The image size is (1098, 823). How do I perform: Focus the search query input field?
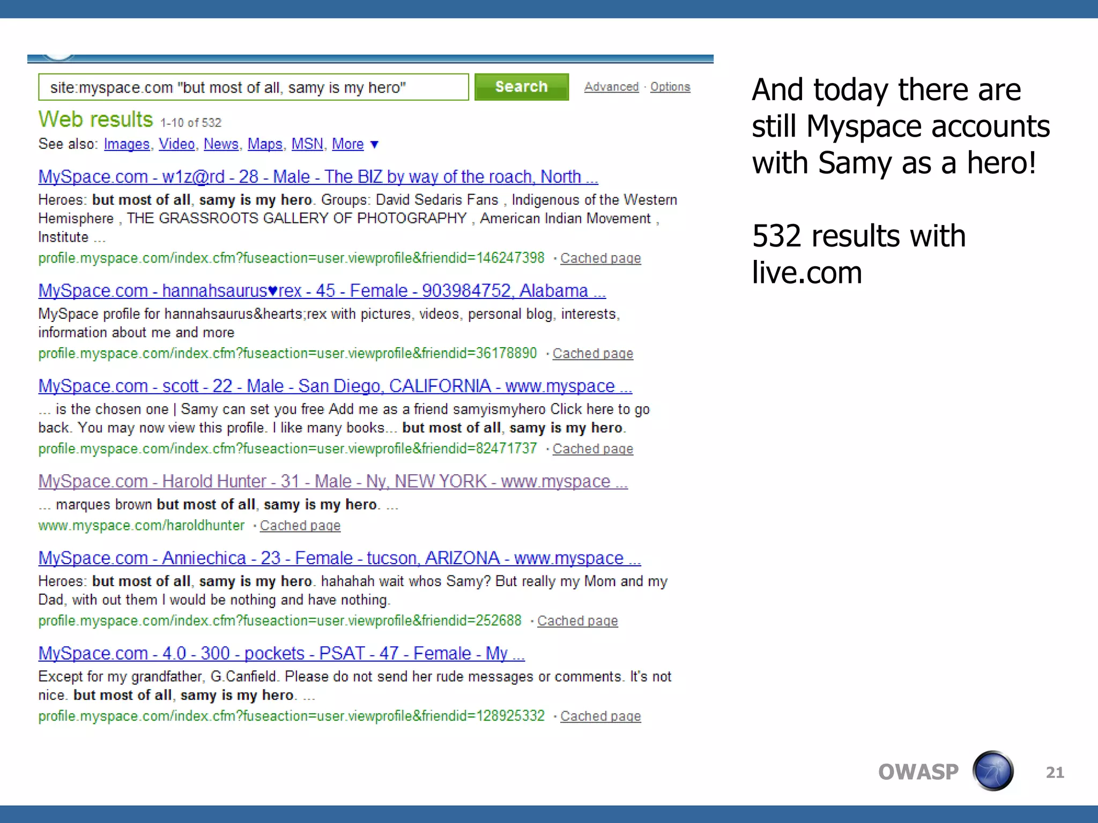[x=254, y=87]
